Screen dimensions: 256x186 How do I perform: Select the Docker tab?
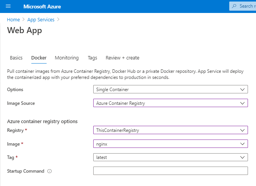coord(39,58)
